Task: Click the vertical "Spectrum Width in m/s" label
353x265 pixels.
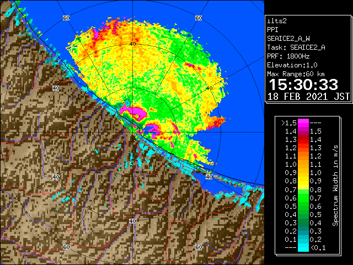Action: [x=335, y=185]
